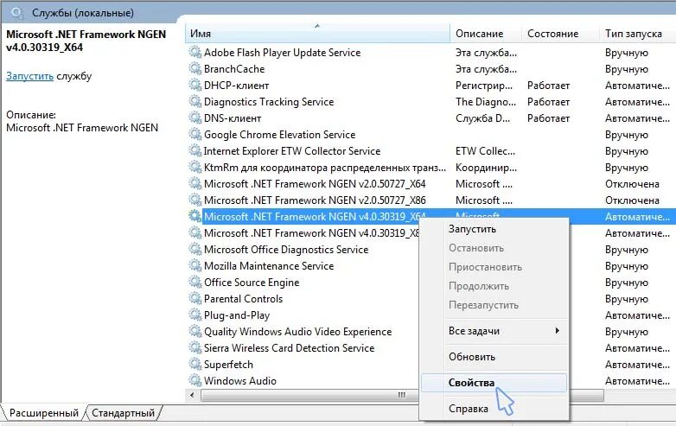This screenshot has width=676, height=426.
Task: Click the Службы (локальные) header icon
Action: (x=16, y=13)
